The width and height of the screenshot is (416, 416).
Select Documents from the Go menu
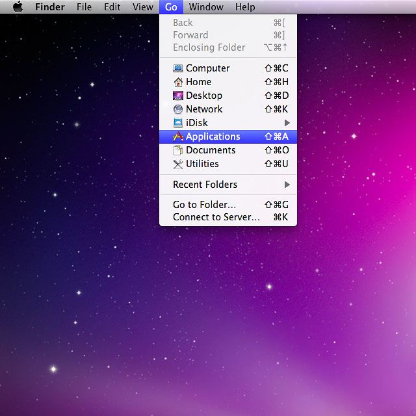(228, 150)
